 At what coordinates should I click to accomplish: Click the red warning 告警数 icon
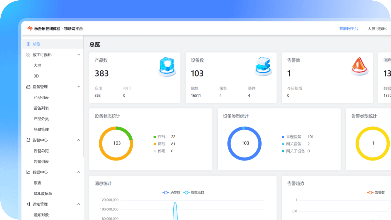tap(359, 67)
